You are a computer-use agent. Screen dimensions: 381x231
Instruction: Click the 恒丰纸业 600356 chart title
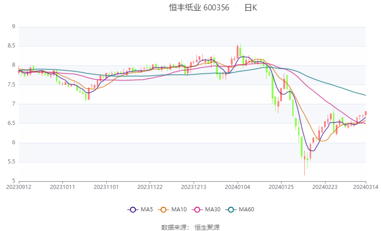[x=199, y=8]
